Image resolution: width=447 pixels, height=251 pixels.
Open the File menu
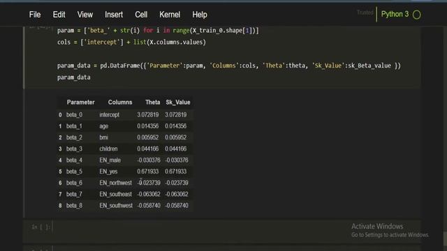[35, 15]
